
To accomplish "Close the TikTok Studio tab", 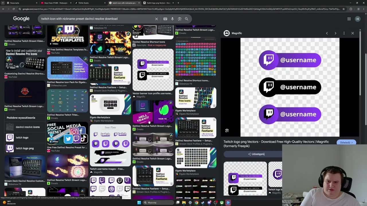I will point(105,3).
